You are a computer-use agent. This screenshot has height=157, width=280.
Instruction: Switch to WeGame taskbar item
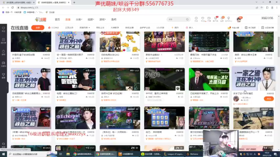(192, 154)
